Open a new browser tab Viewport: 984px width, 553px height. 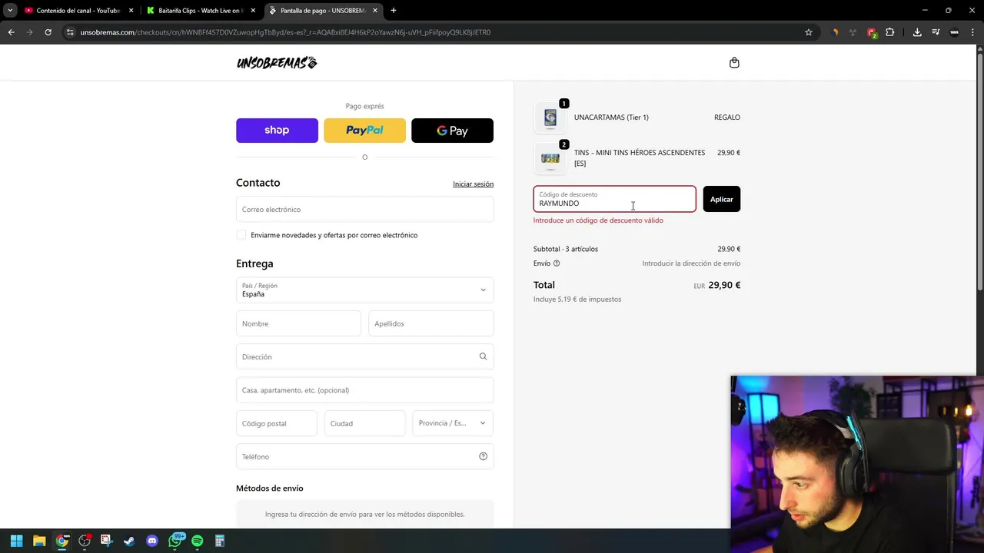[394, 11]
